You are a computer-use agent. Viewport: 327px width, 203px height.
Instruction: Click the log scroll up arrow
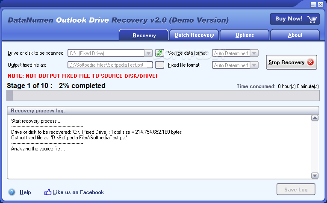tap(315, 118)
